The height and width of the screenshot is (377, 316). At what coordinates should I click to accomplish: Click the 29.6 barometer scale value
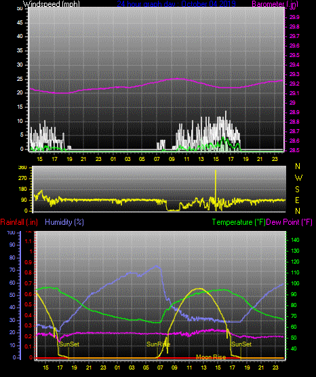pyautogui.click(x=294, y=46)
